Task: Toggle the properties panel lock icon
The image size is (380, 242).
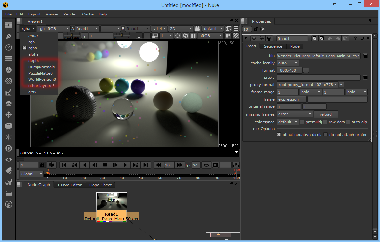Action: (x=256, y=29)
